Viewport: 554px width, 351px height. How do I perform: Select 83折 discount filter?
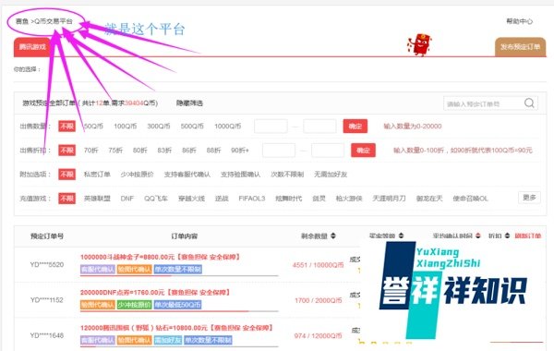(x=164, y=151)
